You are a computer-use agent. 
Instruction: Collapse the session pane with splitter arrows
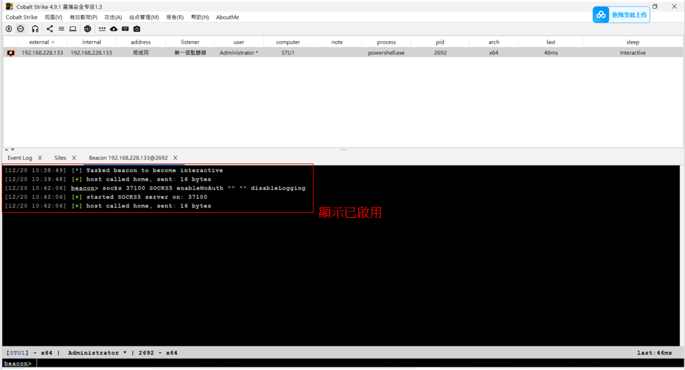pos(9,150)
